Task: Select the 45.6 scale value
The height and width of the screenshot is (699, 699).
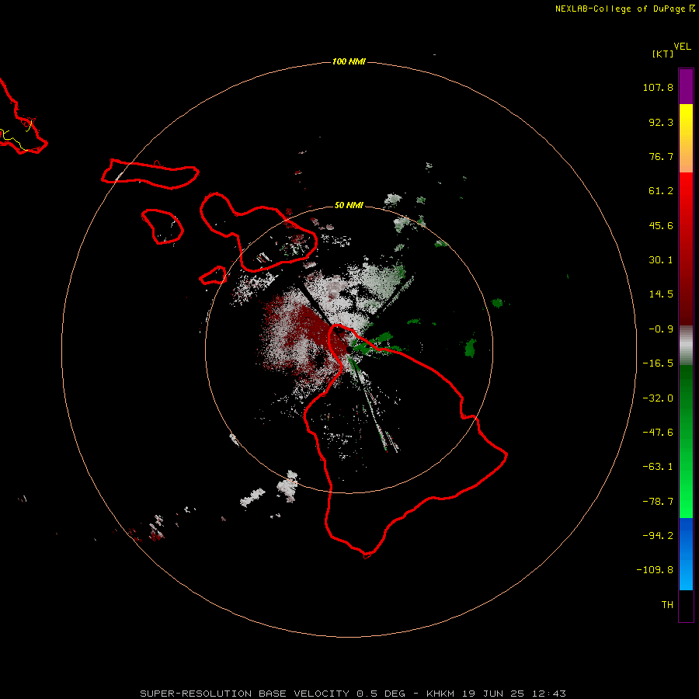Action: click(661, 225)
